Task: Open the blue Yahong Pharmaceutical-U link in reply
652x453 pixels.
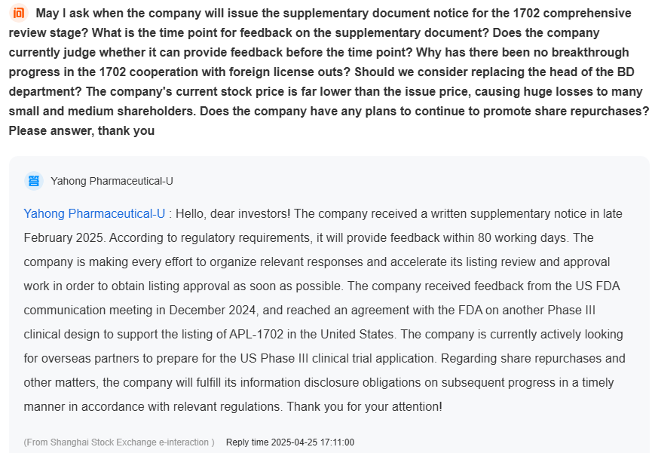Action: [x=94, y=213]
